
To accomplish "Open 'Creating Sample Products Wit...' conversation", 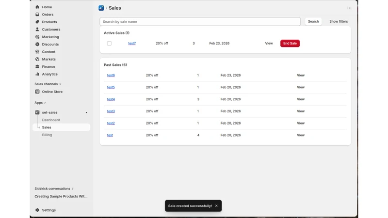I will click(61, 196).
